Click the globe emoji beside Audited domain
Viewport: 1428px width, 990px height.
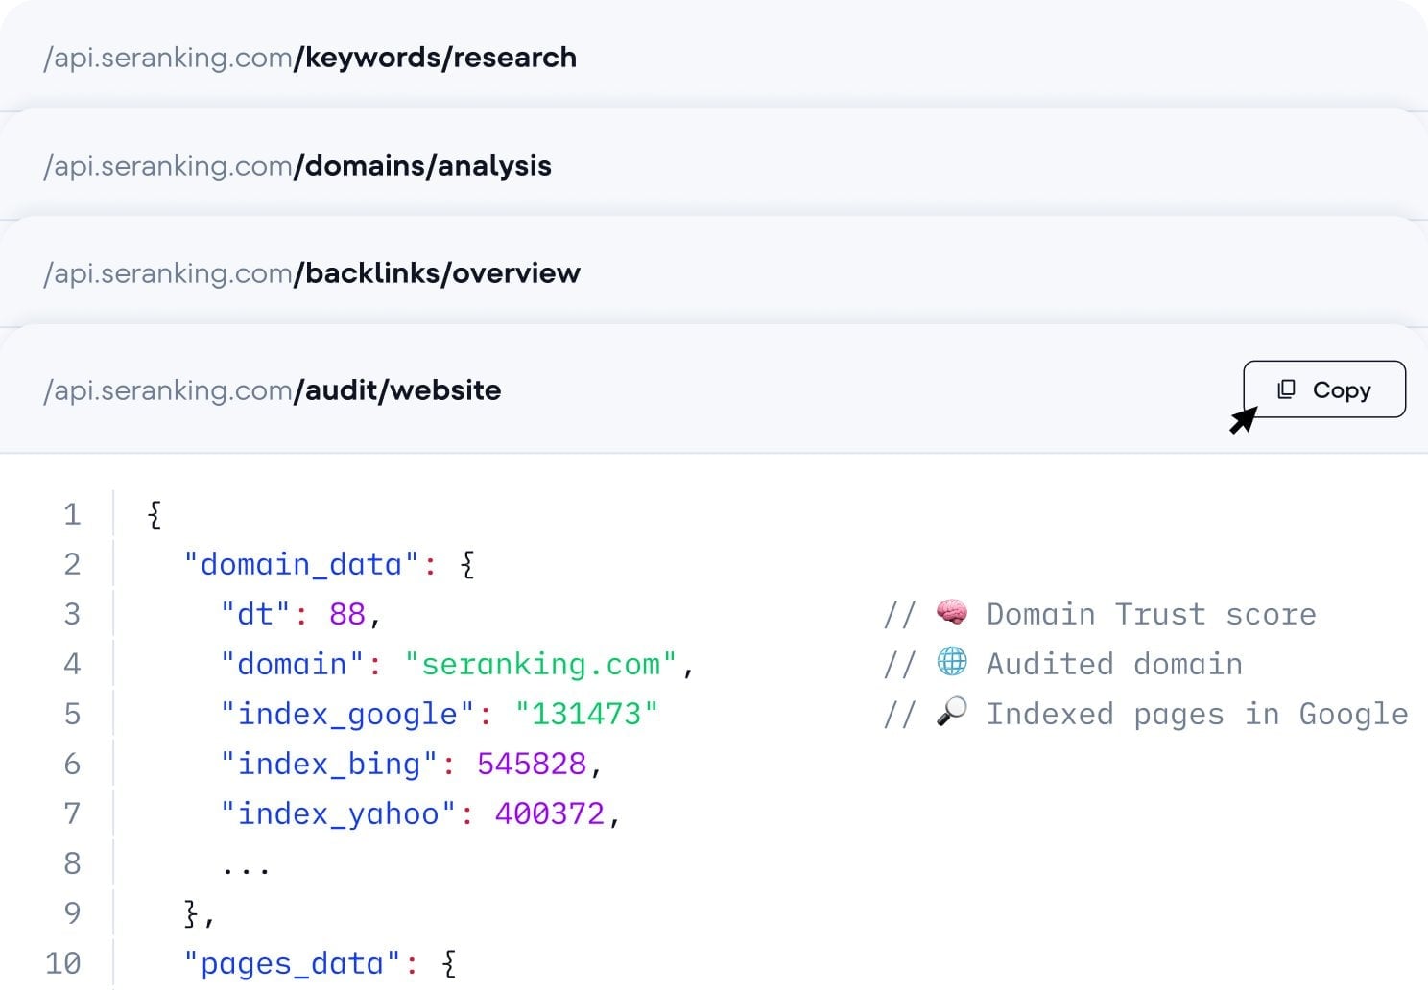(951, 662)
